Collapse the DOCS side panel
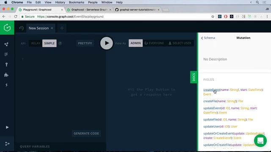 click(194, 77)
